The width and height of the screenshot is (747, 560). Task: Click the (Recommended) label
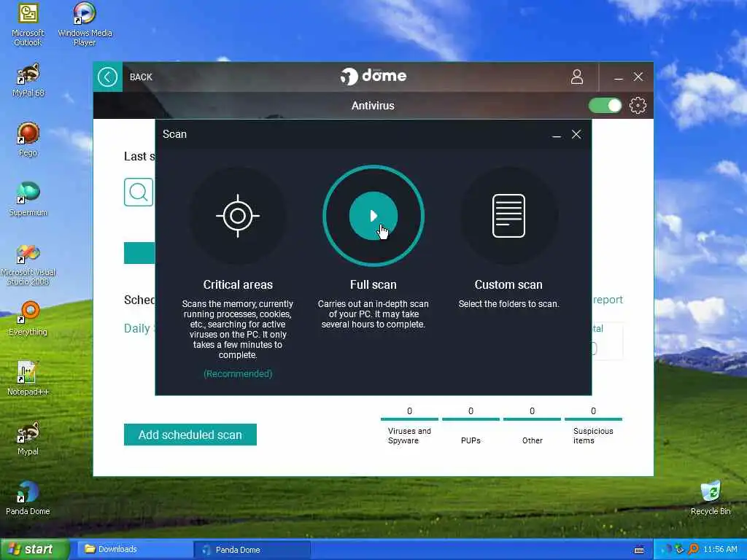pos(238,374)
